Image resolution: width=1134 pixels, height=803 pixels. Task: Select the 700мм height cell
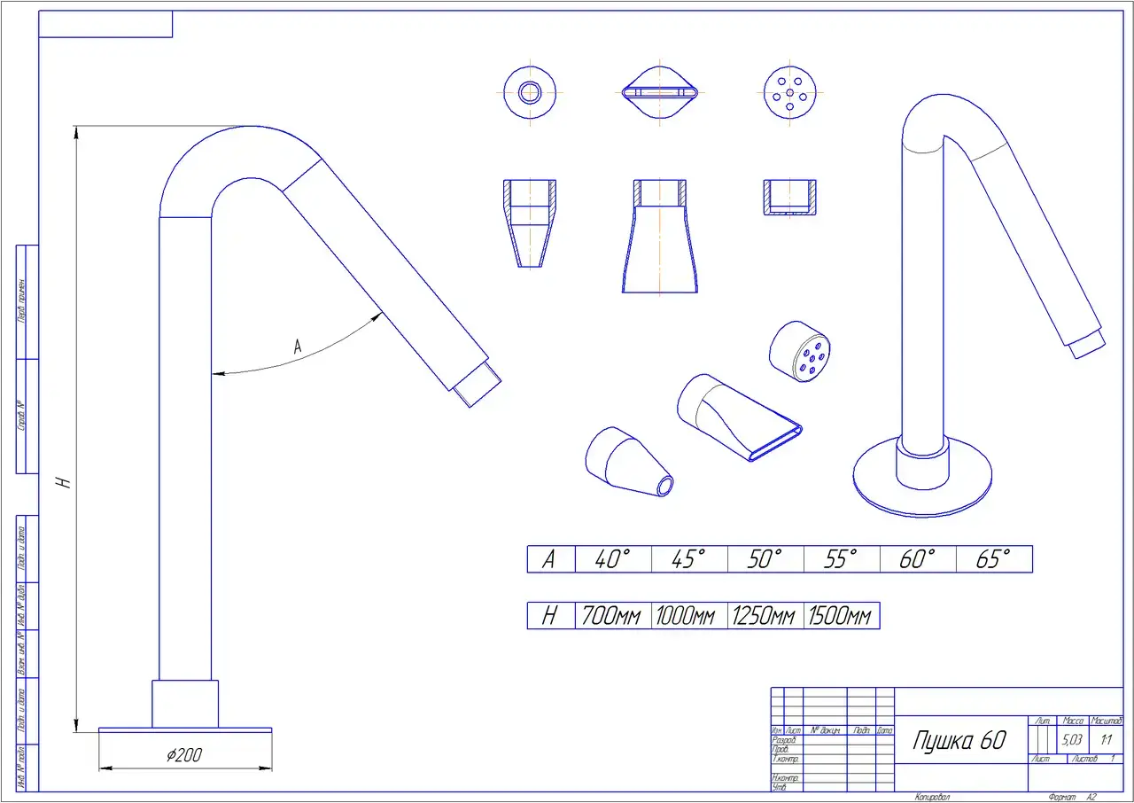tap(612, 616)
